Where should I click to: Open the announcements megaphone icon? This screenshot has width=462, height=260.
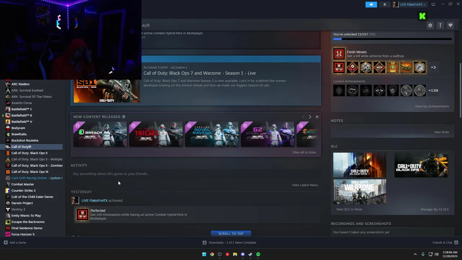pyautogui.click(x=371, y=5)
